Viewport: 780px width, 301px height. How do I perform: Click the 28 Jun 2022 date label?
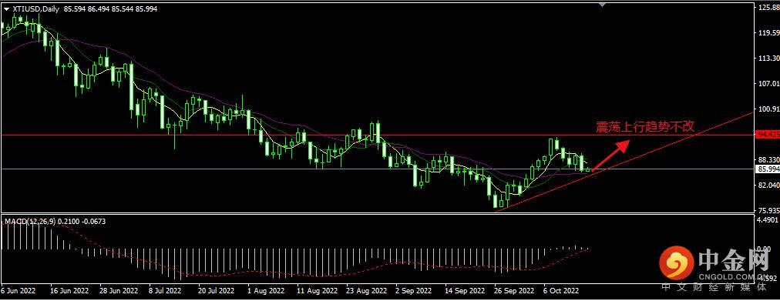(x=119, y=290)
